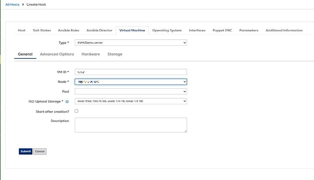Image resolution: width=314 pixels, height=180 pixels.
Task: Open the Type dropdown showing KVM/Qemu server
Action: pyautogui.click(x=131, y=42)
